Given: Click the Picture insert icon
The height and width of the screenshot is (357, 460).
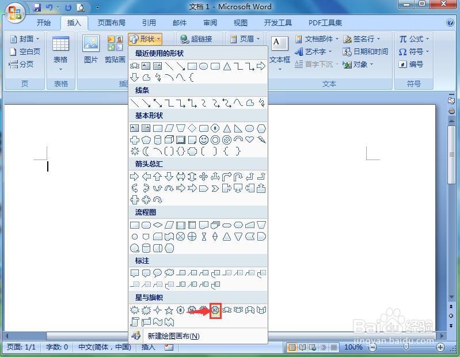Looking at the screenshot, I should click(x=91, y=48).
